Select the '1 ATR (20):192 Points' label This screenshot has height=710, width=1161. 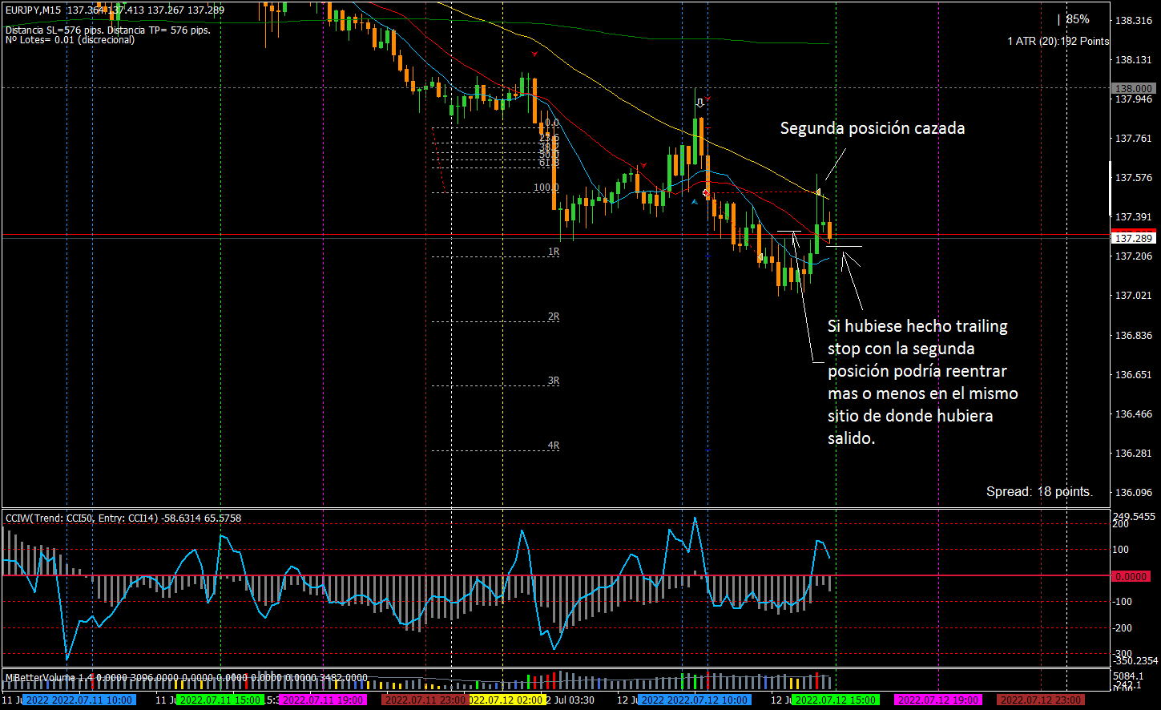[x=1058, y=41]
